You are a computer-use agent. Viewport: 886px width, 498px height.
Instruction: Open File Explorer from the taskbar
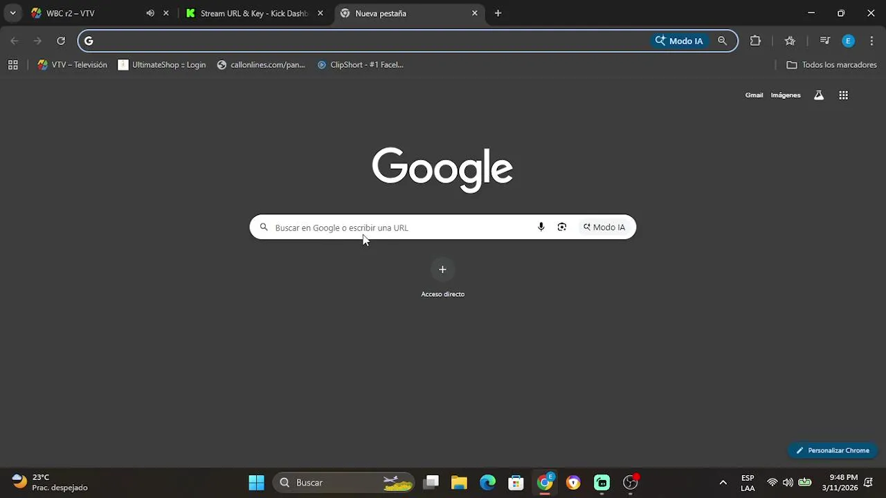point(459,482)
